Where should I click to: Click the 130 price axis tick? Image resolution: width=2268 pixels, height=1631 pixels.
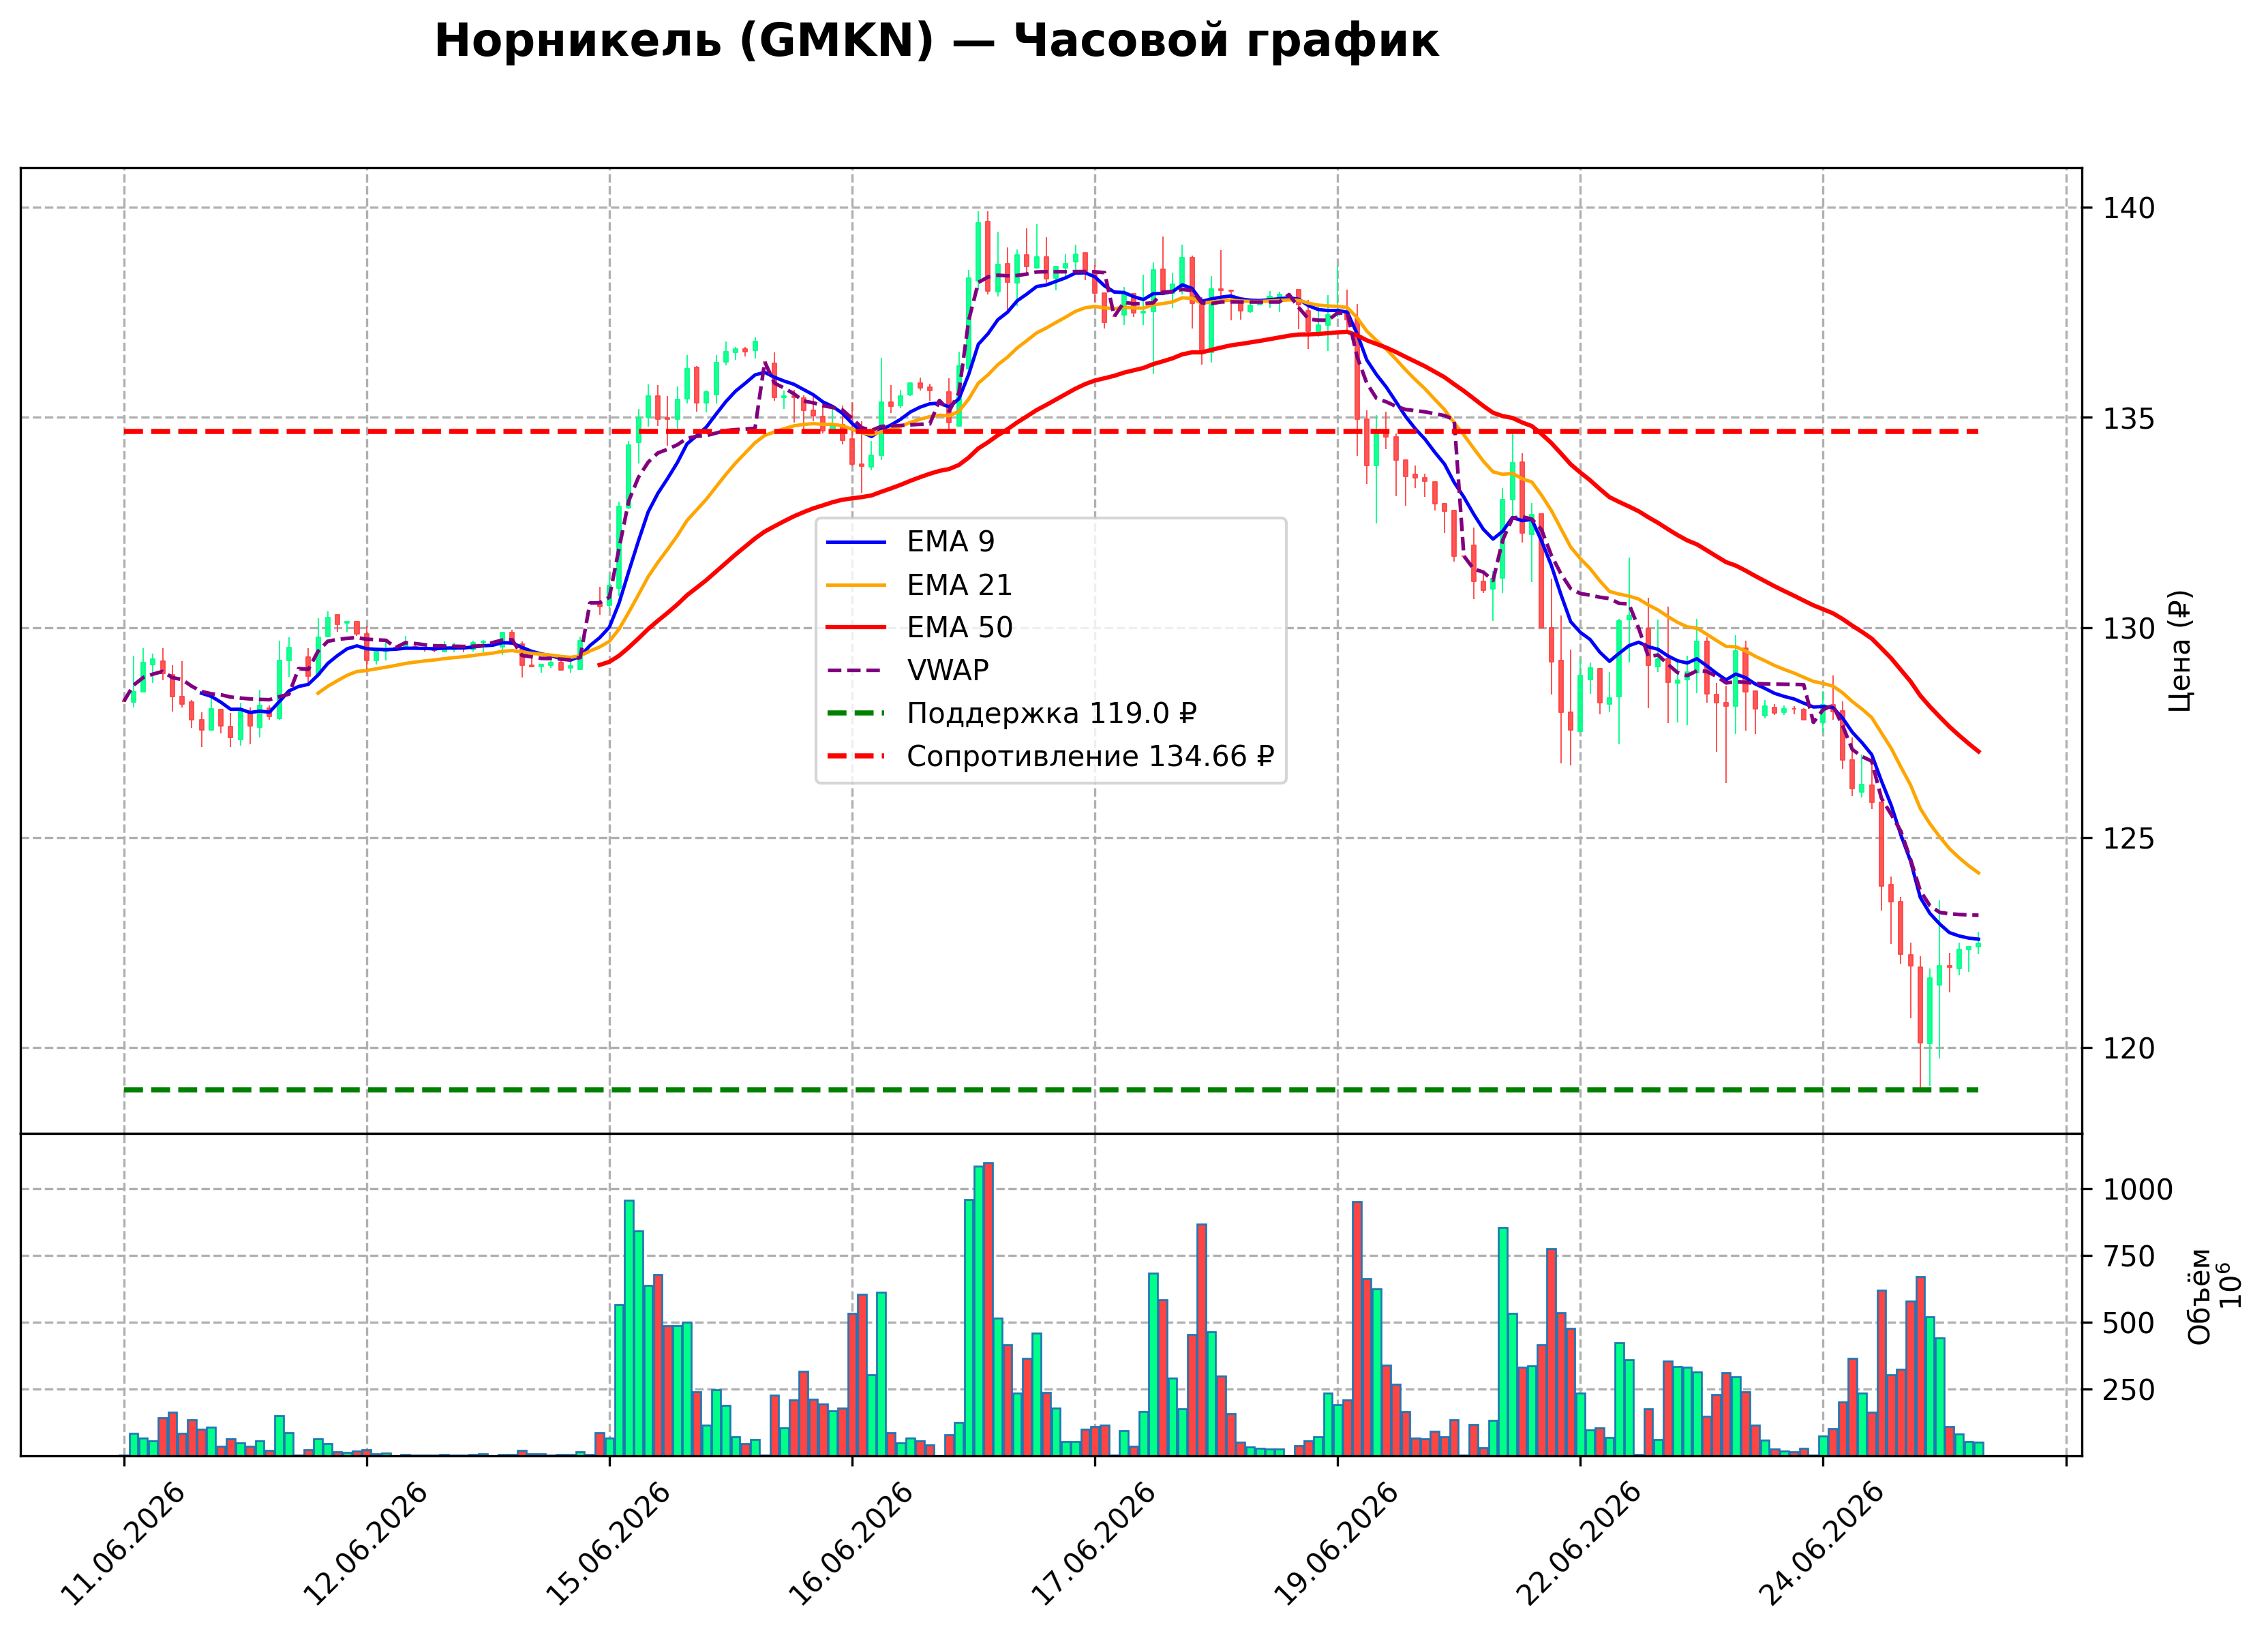(x=2129, y=628)
